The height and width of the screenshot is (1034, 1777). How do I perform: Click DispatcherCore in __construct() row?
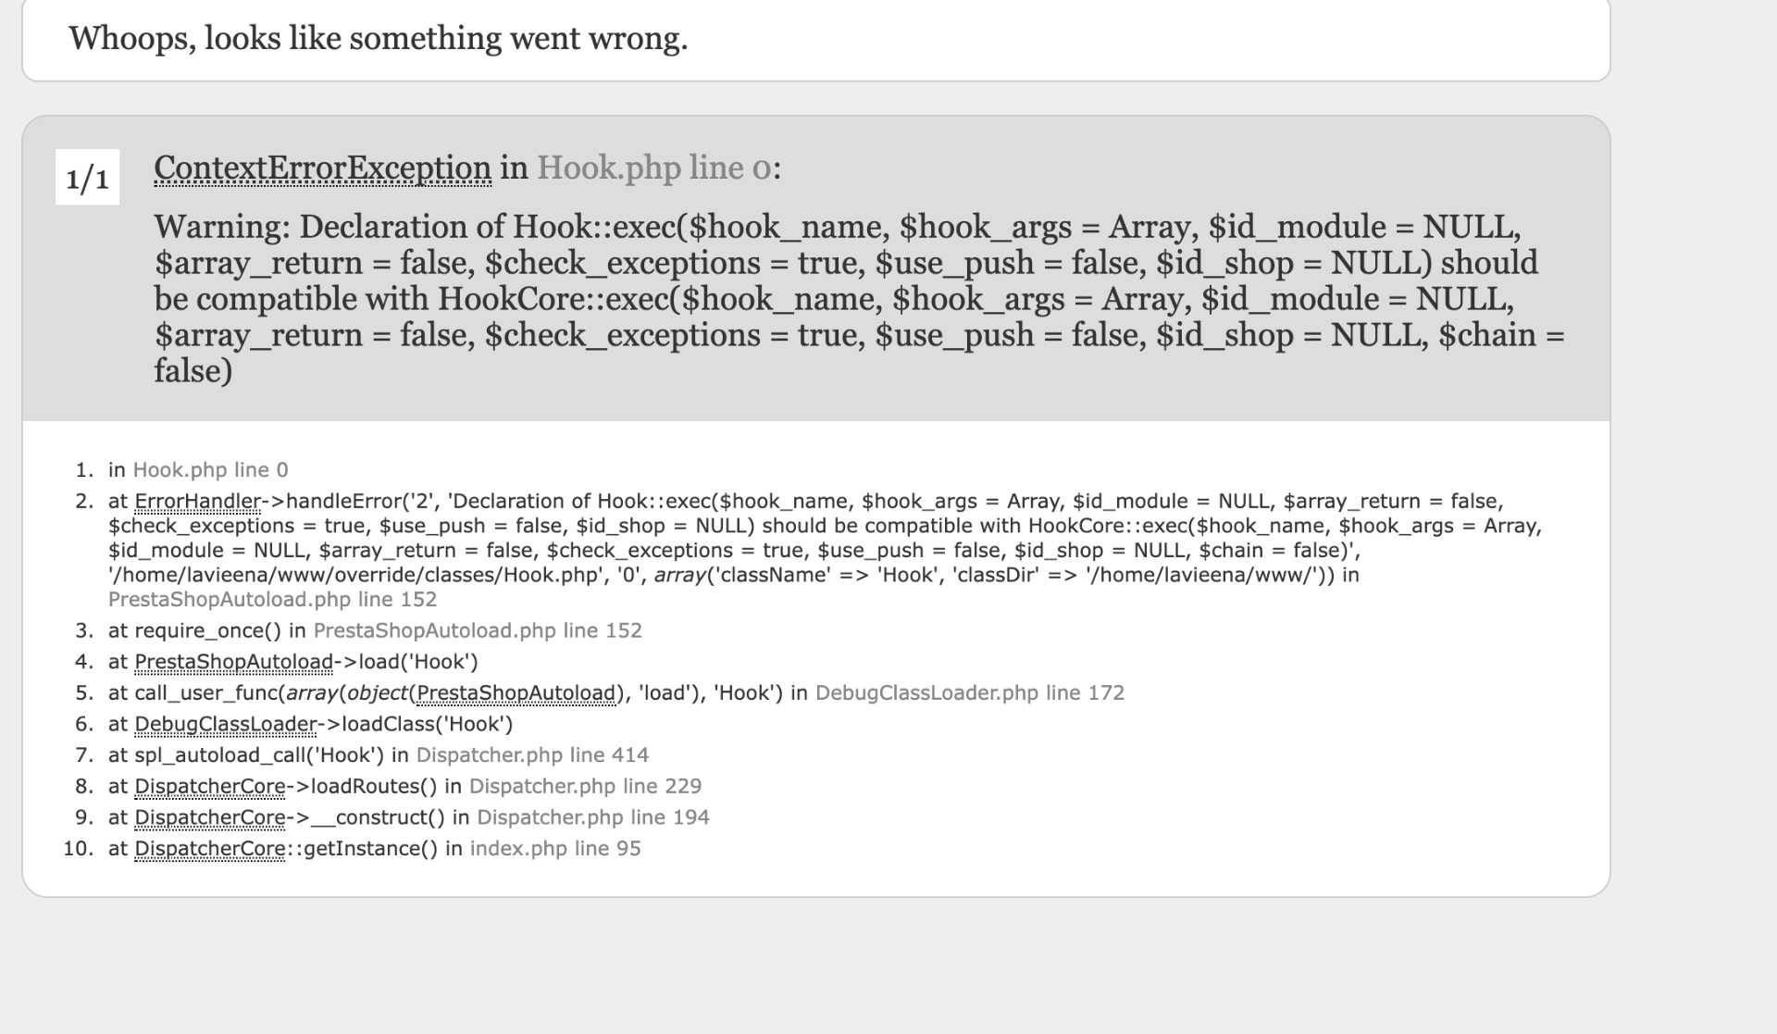210,817
